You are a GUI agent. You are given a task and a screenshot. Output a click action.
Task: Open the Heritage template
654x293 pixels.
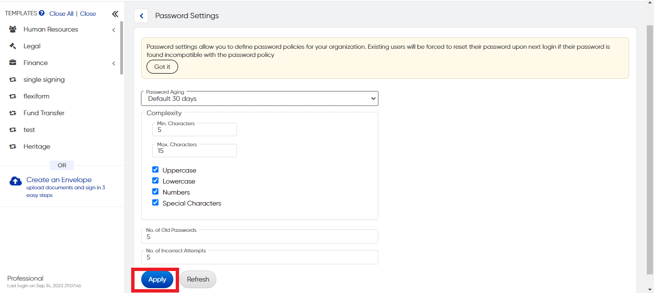pos(37,147)
